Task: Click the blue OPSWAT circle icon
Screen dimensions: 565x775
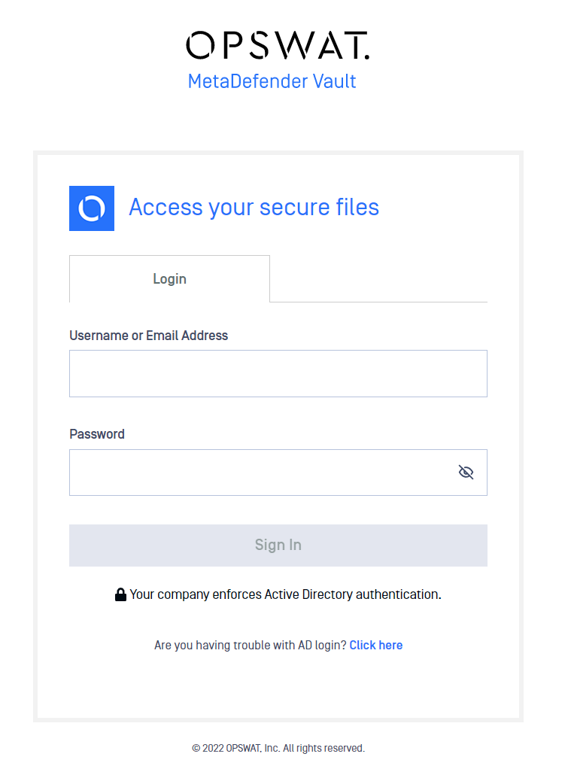Action: pyautogui.click(x=92, y=208)
